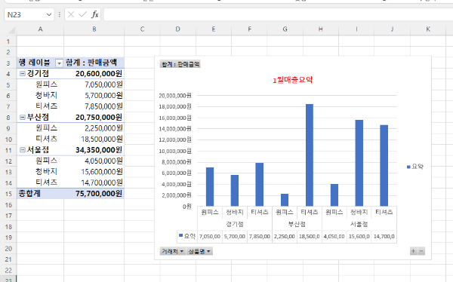Select grand total value 75,700,000원
This screenshot has height=282, width=453.
point(94,193)
